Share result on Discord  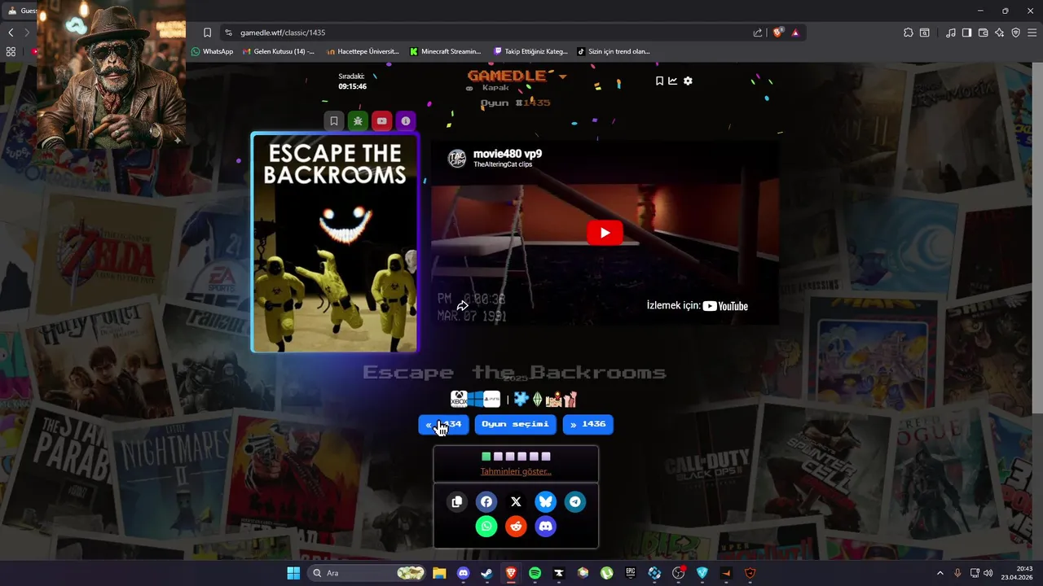click(546, 527)
